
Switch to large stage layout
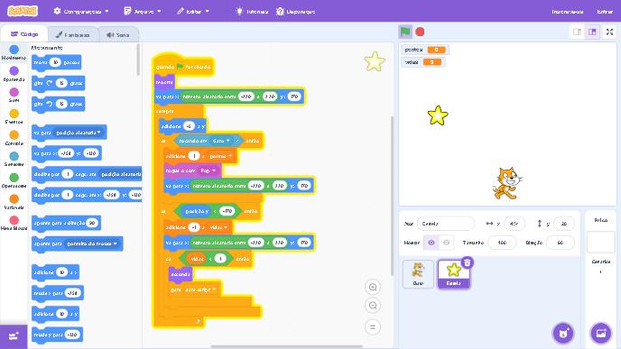click(x=592, y=32)
